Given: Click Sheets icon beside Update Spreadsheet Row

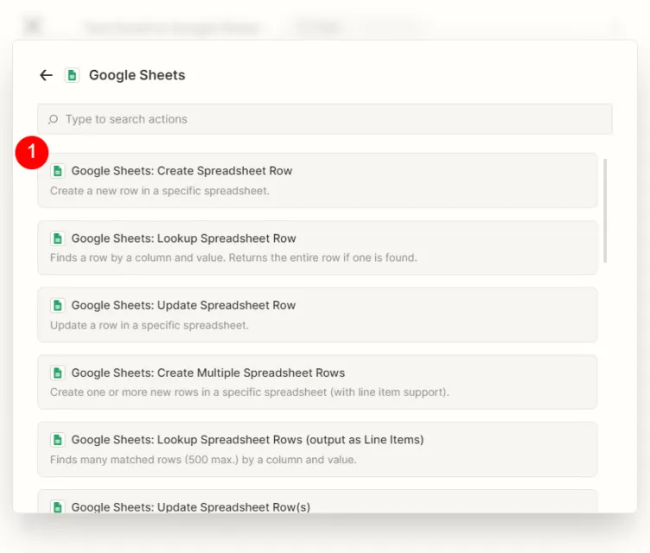Looking at the screenshot, I should click(x=58, y=306).
